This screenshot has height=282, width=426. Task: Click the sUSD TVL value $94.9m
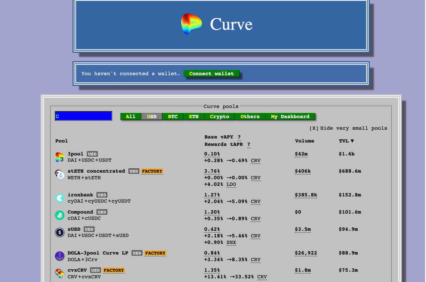point(348,229)
